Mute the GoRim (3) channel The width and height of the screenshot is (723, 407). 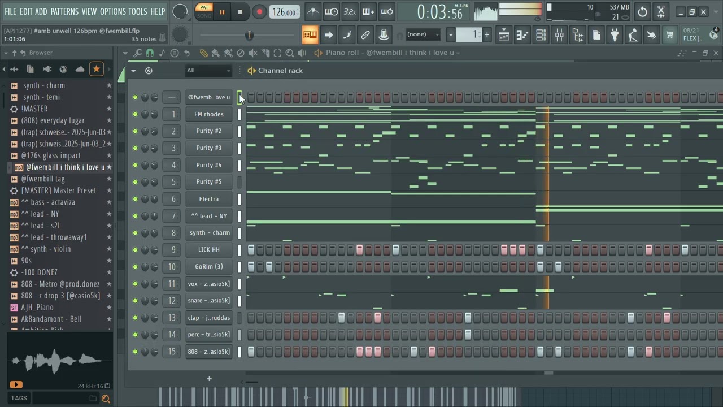[135, 267]
